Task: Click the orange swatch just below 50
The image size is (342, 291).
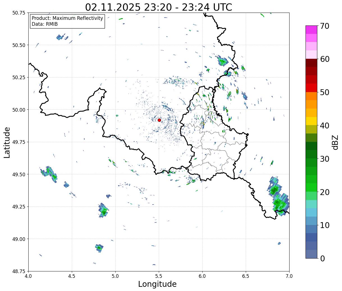Action: point(311,96)
